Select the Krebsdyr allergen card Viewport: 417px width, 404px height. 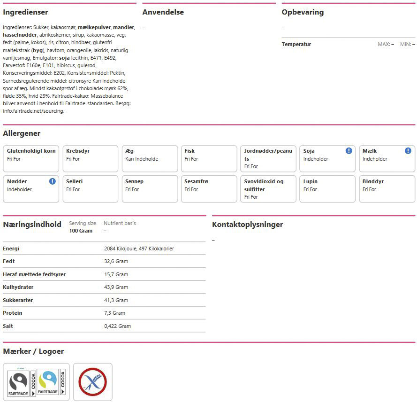pos(91,159)
